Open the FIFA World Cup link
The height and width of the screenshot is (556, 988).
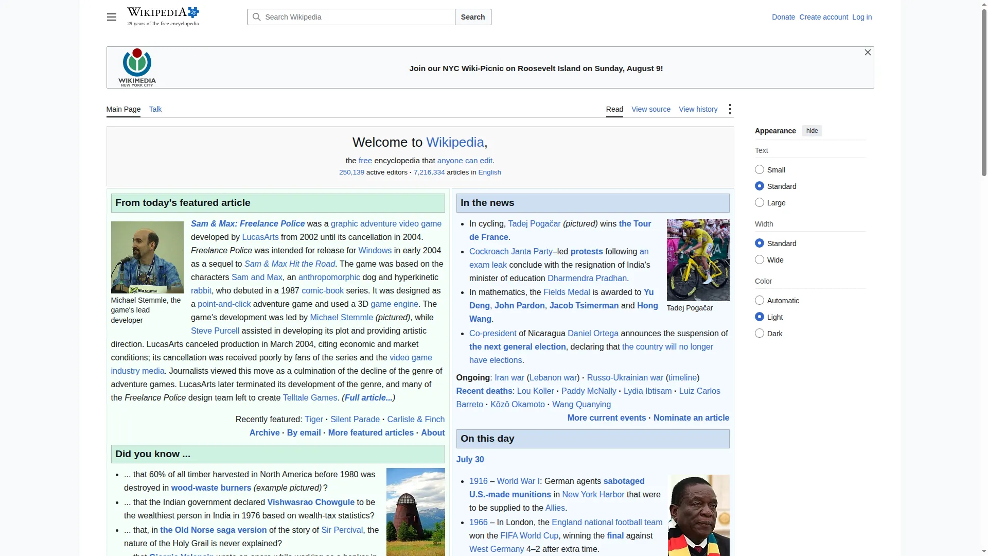coord(529,535)
